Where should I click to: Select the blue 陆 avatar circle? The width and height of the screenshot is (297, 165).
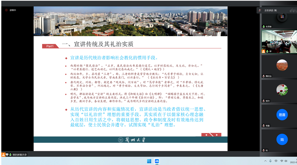pos(282,140)
